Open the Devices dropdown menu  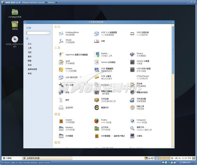tap(52, 3)
